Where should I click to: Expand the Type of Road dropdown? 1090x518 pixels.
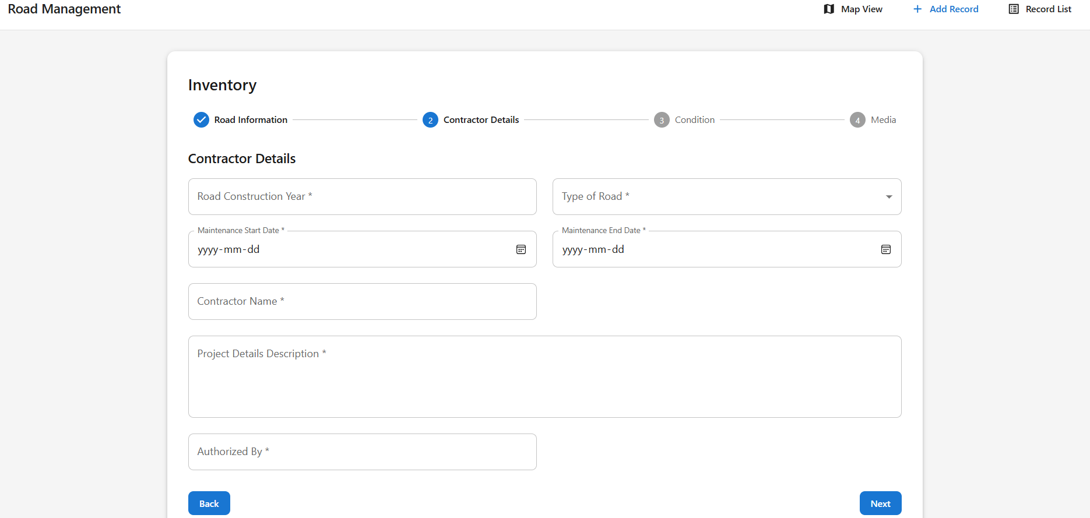[727, 197]
